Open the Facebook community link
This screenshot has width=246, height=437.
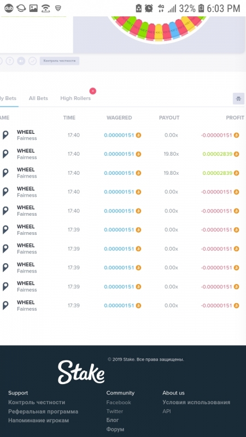119,402
